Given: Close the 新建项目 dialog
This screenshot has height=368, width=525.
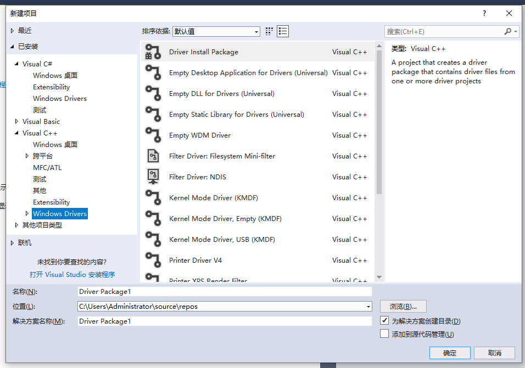Looking at the screenshot, I should click(x=509, y=13).
